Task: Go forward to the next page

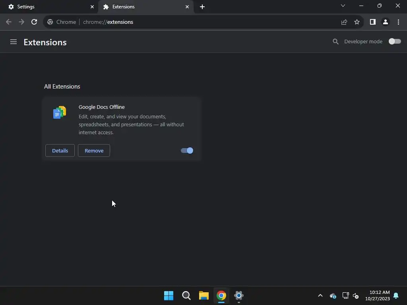Action: 21,22
